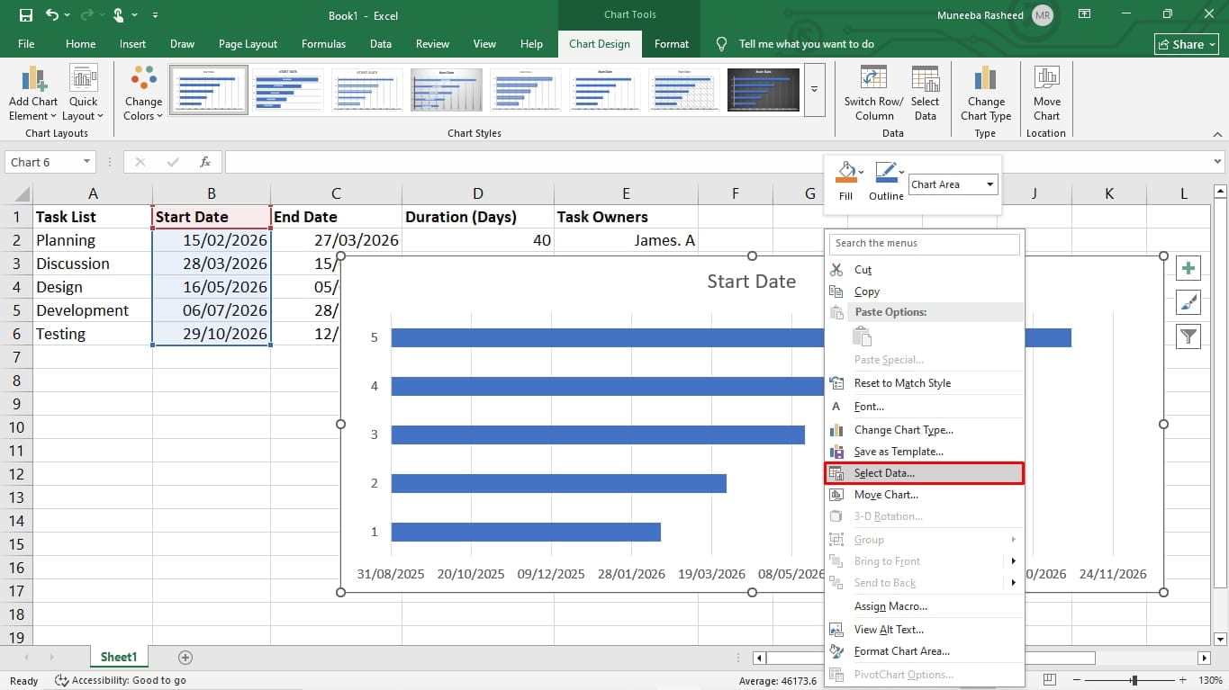Click the Outline pen icon
1229x690 pixels.
click(885, 171)
